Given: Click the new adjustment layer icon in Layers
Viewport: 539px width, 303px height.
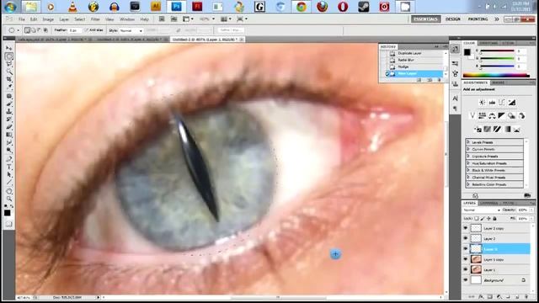Looking at the screenshot, I should (x=499, y=296).
